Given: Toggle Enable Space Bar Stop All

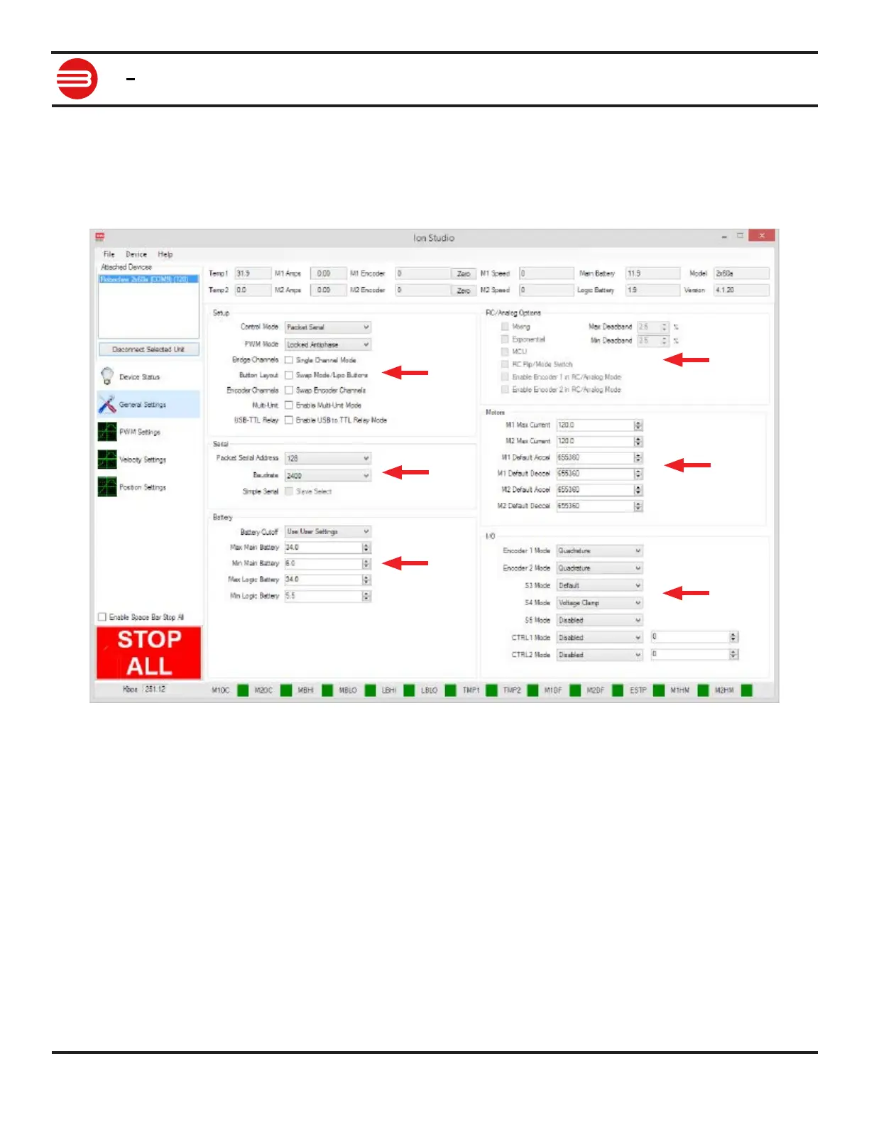Looking at the screenshot, I should tap(102, 616).
